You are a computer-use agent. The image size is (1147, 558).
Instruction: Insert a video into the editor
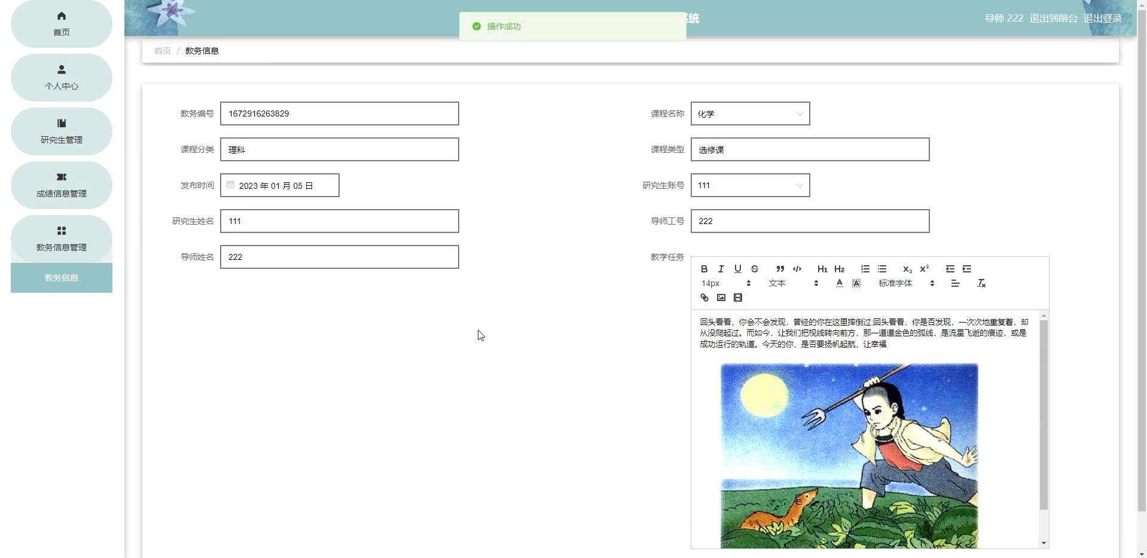[x=738, y=298]
